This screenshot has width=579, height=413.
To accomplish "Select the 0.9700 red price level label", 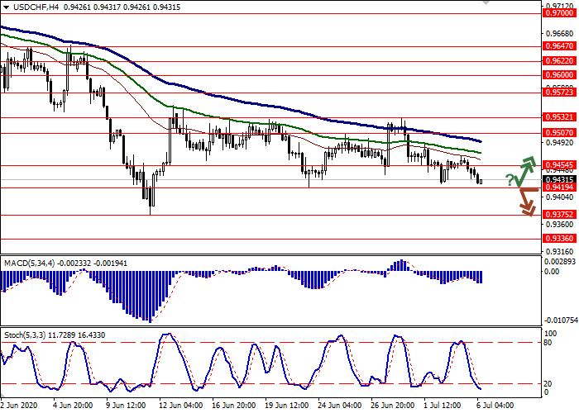I will coord(559,13).
